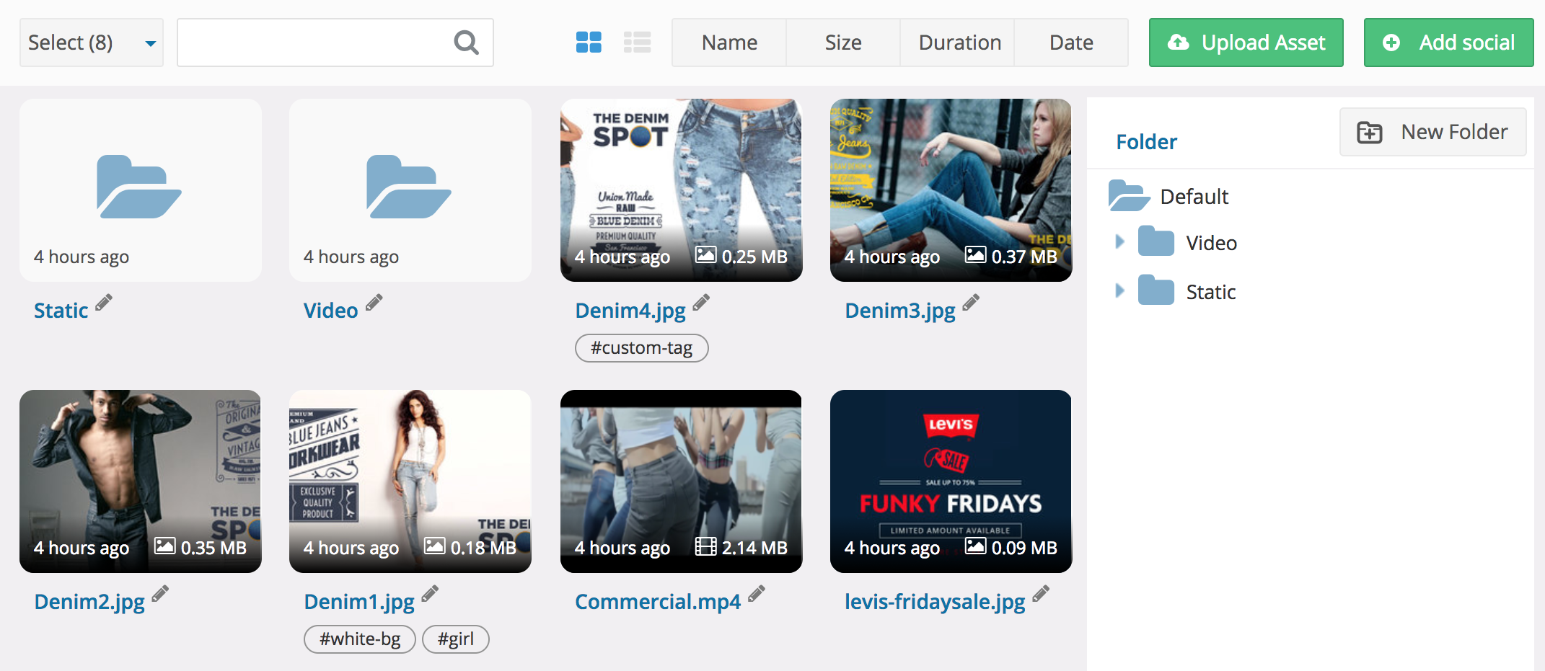Open the Select (8) dropdown
The height and width of the screenshot is (671, 1545).
coord(92,43)
